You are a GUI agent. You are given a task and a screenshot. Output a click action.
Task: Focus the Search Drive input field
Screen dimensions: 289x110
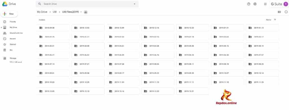tap(87, 4)
